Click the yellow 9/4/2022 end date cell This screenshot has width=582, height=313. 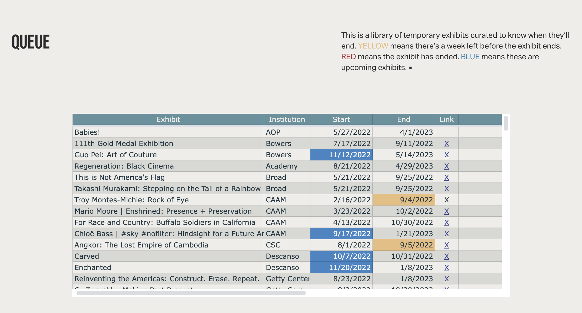point(404,200)
